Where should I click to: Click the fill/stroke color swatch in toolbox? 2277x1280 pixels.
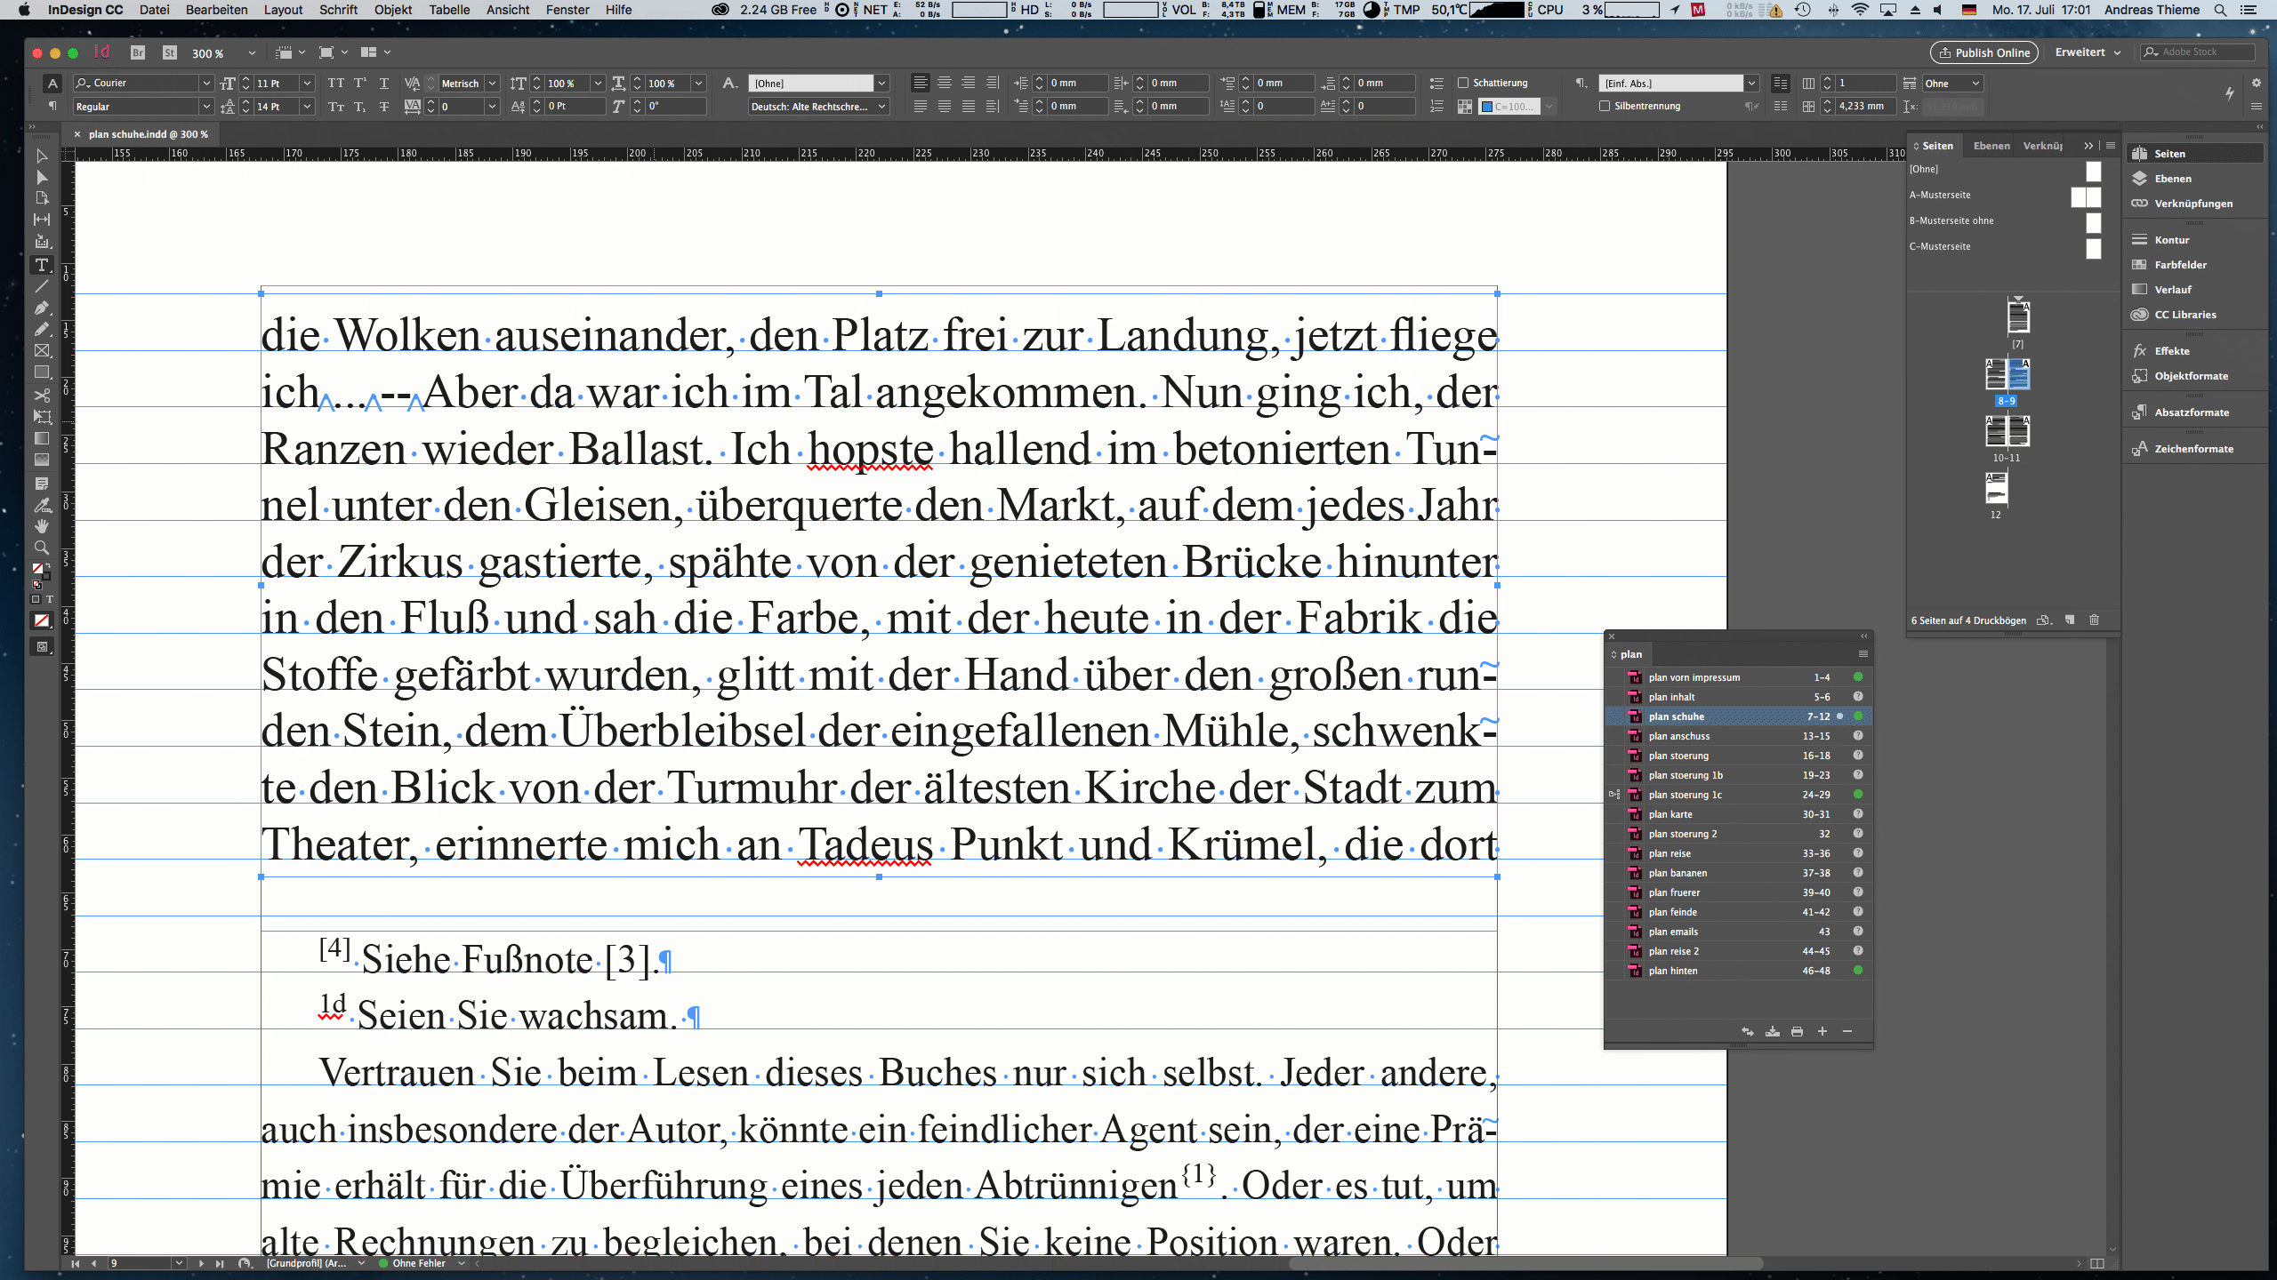pos(38,569)
